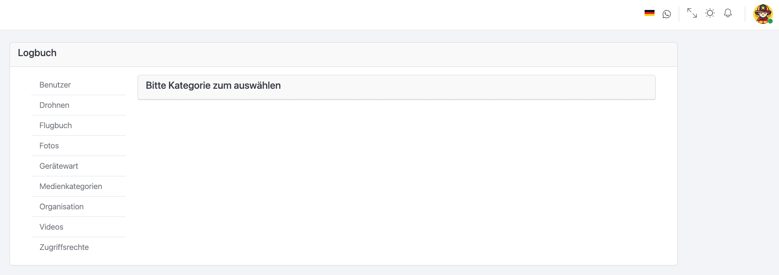Click the Logbuch card title
This screenshot has width=779, height=275.
[37, 53]
